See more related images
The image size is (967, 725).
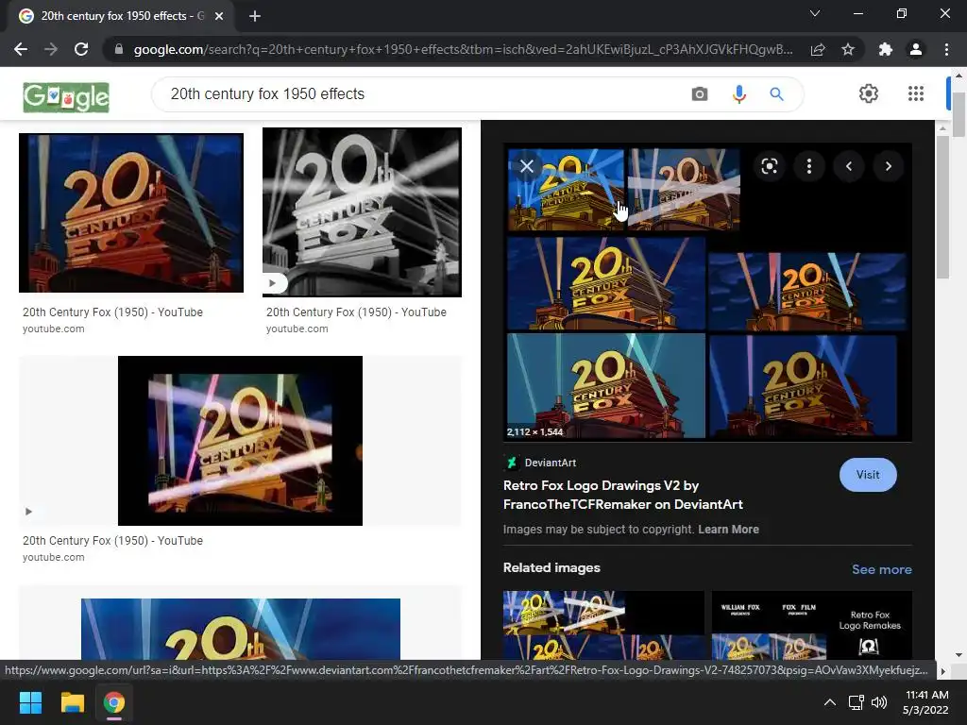tap(881, 569)
